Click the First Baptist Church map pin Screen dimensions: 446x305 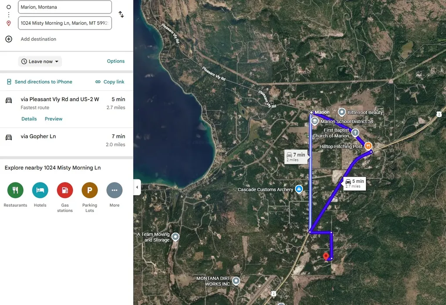[x=355, y=133]
